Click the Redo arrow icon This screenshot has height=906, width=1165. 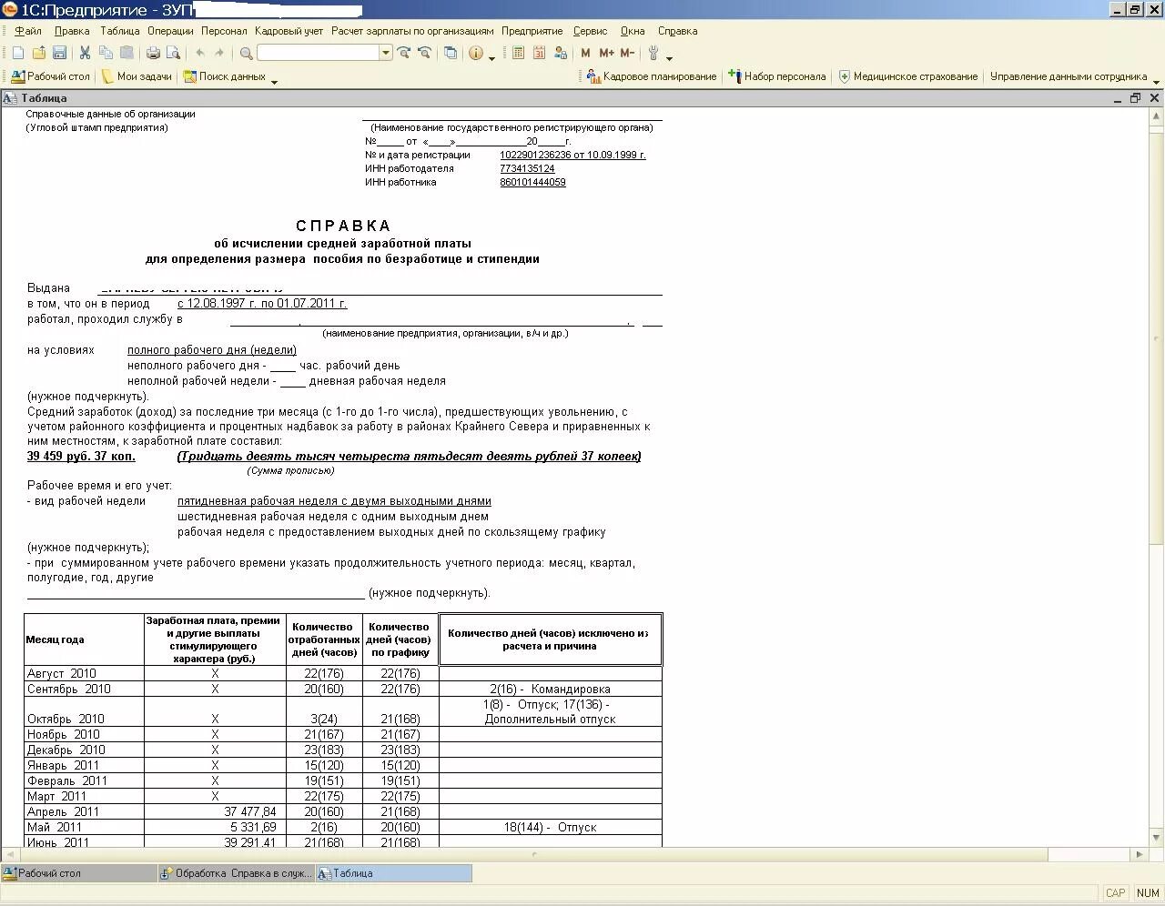pos(219,53)
